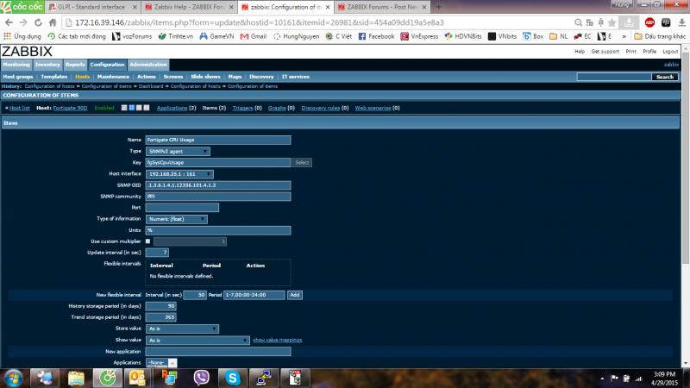
Task: Click the Windows Start button
Action: [14, 379]
